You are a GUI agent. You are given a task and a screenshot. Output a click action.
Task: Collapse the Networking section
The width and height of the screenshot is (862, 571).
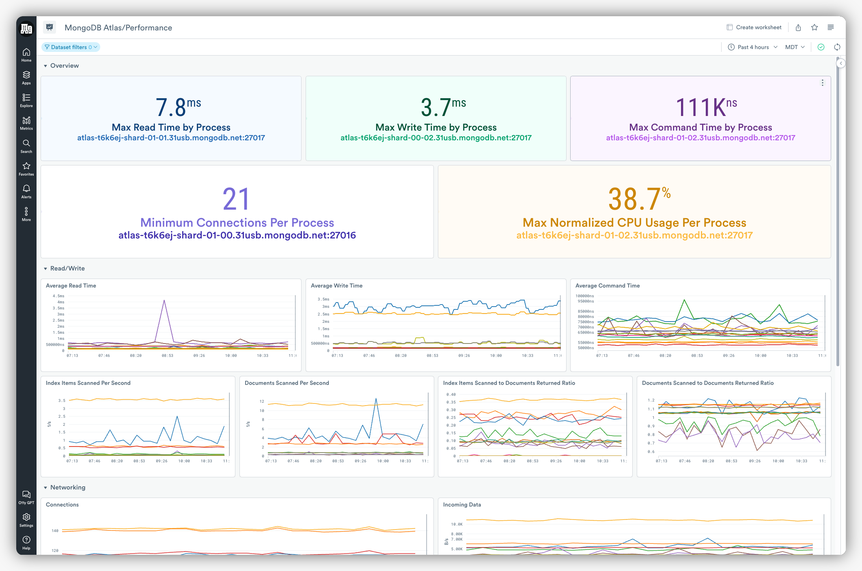(x=45, y=487)
